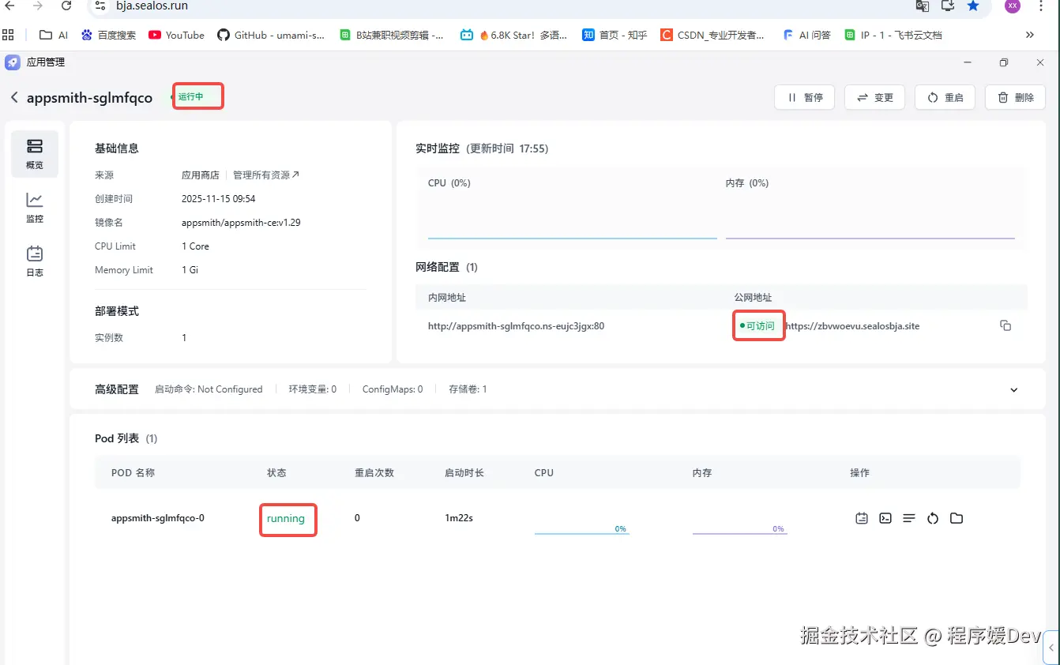This screenshot has height=665, width=1060.
Task: Open the browser profile avatar
Action: pos(1012,6)
